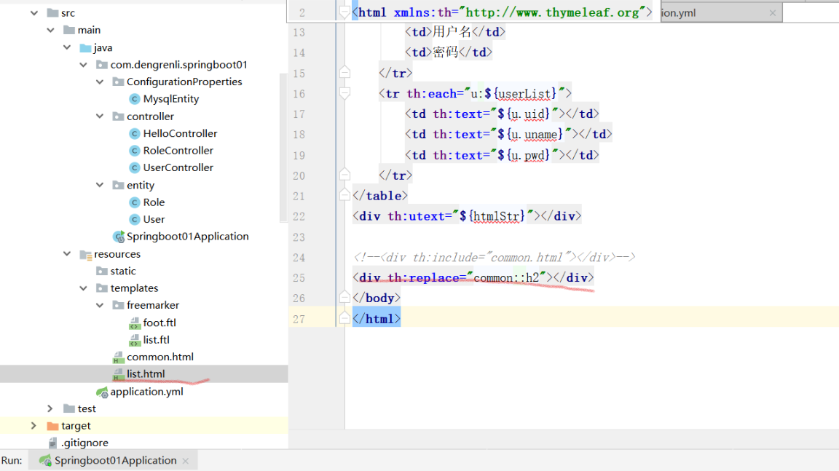Close the application.yml editor tab

tap(773, 13)
